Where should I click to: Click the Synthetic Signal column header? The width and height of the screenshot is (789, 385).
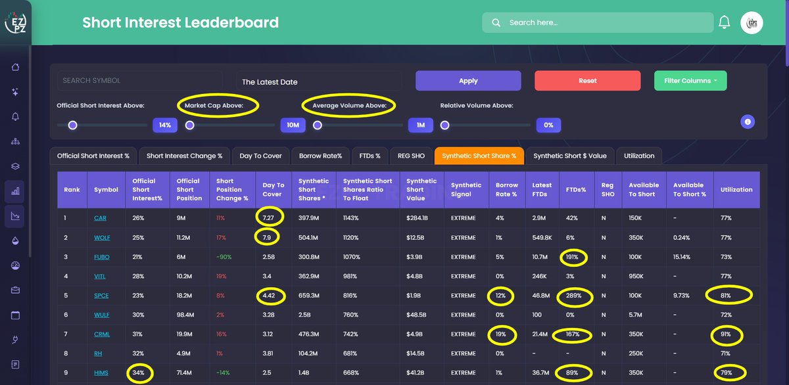point(466,190)
